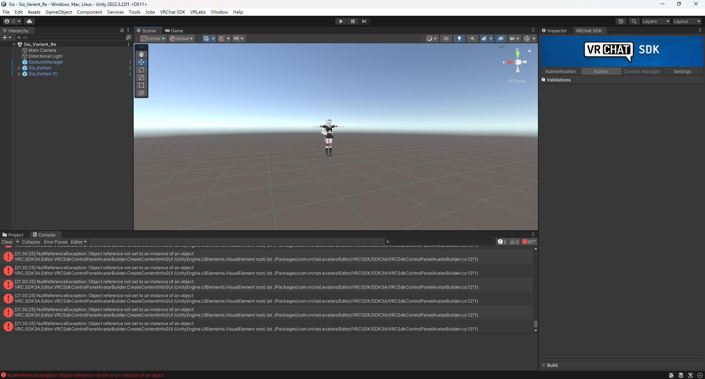Toggle 2D view mode

446,39
